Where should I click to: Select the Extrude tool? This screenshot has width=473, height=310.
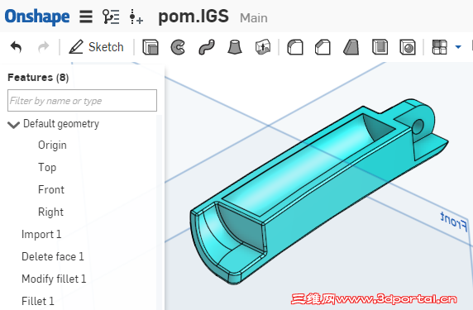click(150, 47)
